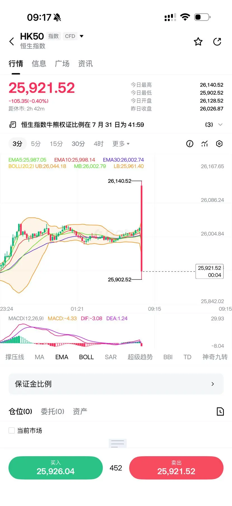Screen dimensions: 232x506
Task: Toggle the BBI indicator
Action: (x=168, y=357)
